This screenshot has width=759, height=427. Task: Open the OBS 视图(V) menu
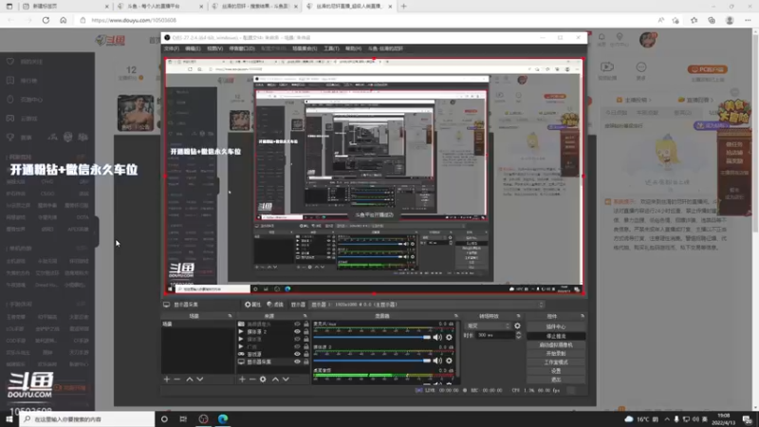click(215, 48)
